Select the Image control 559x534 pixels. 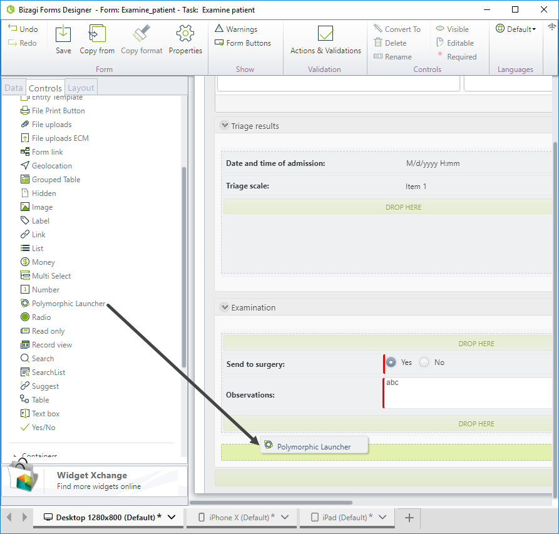pyautogui.click(x=36, y=207)
